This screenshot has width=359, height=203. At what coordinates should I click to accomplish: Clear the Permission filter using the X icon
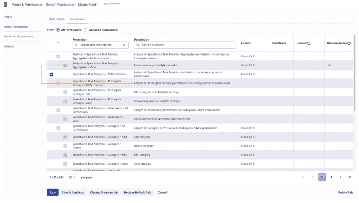124,45
